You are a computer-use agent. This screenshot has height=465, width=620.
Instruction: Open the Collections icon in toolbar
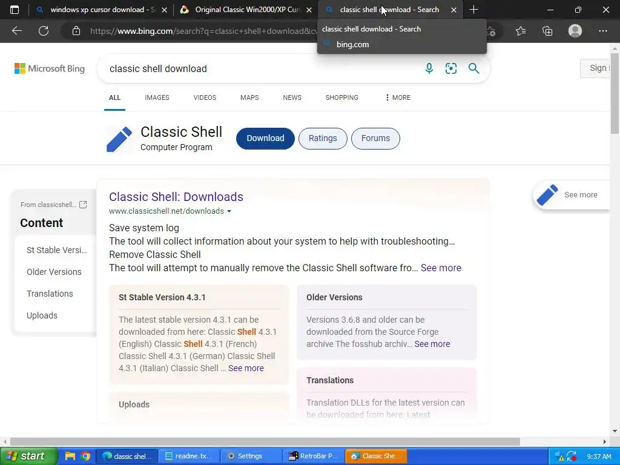pyautogui.click(x=547, y=31)
